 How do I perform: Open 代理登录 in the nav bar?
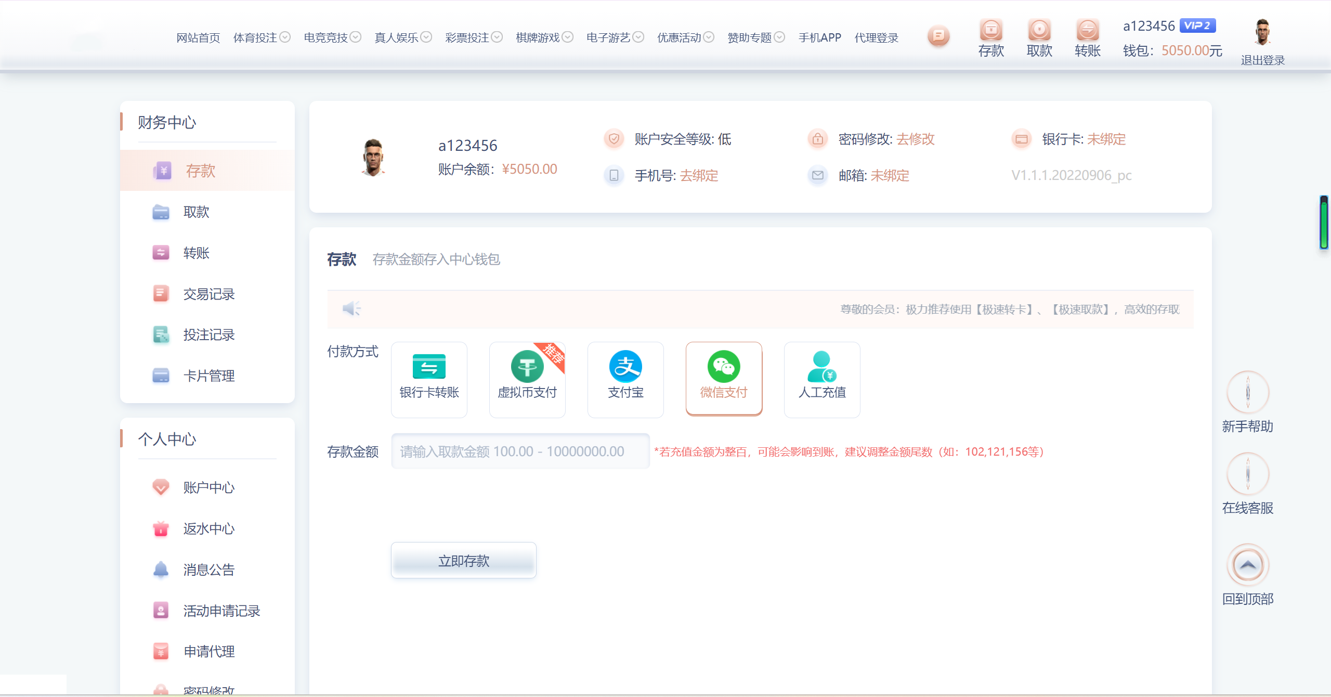click(x=877, y=38)
